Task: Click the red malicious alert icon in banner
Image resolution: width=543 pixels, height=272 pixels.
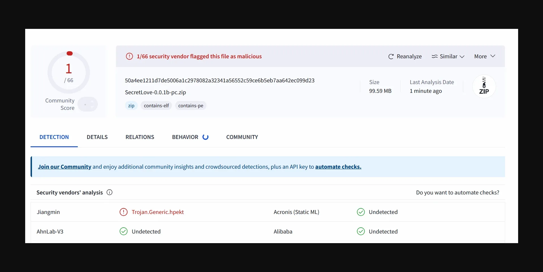Action: [x=129, y=56]
